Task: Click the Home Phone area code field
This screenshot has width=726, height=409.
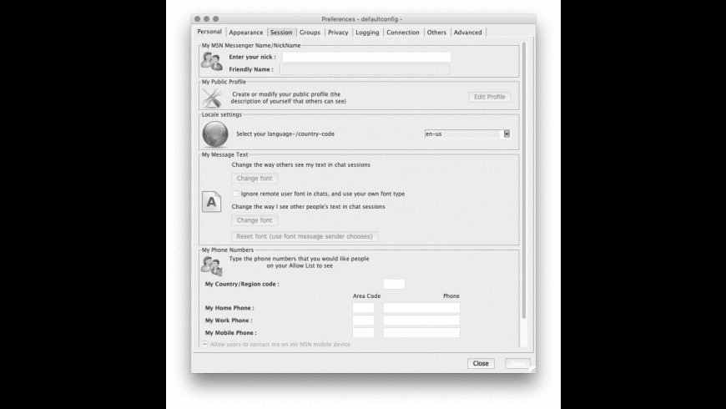Action: (364, 308)
